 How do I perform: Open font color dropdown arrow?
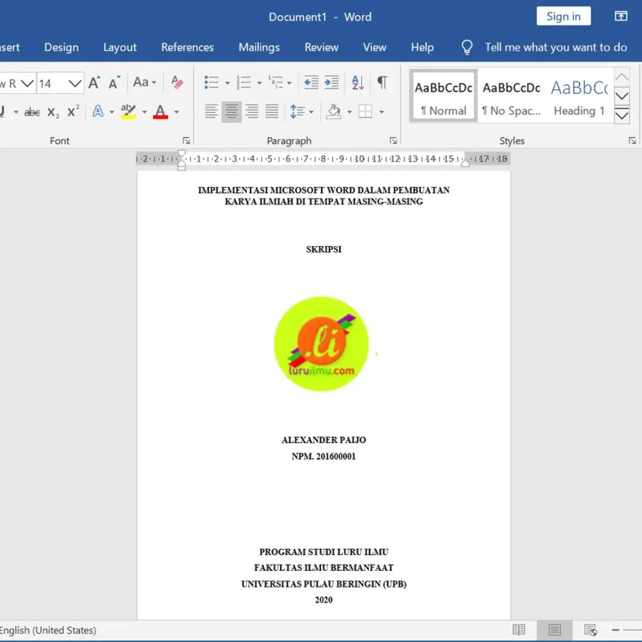coord(177,112)
